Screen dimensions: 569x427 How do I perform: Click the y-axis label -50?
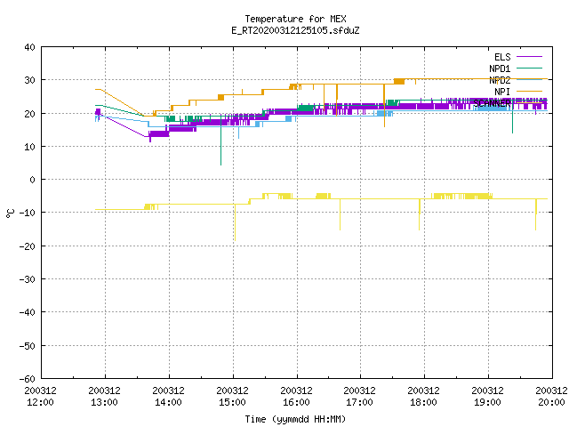(27, 346)
